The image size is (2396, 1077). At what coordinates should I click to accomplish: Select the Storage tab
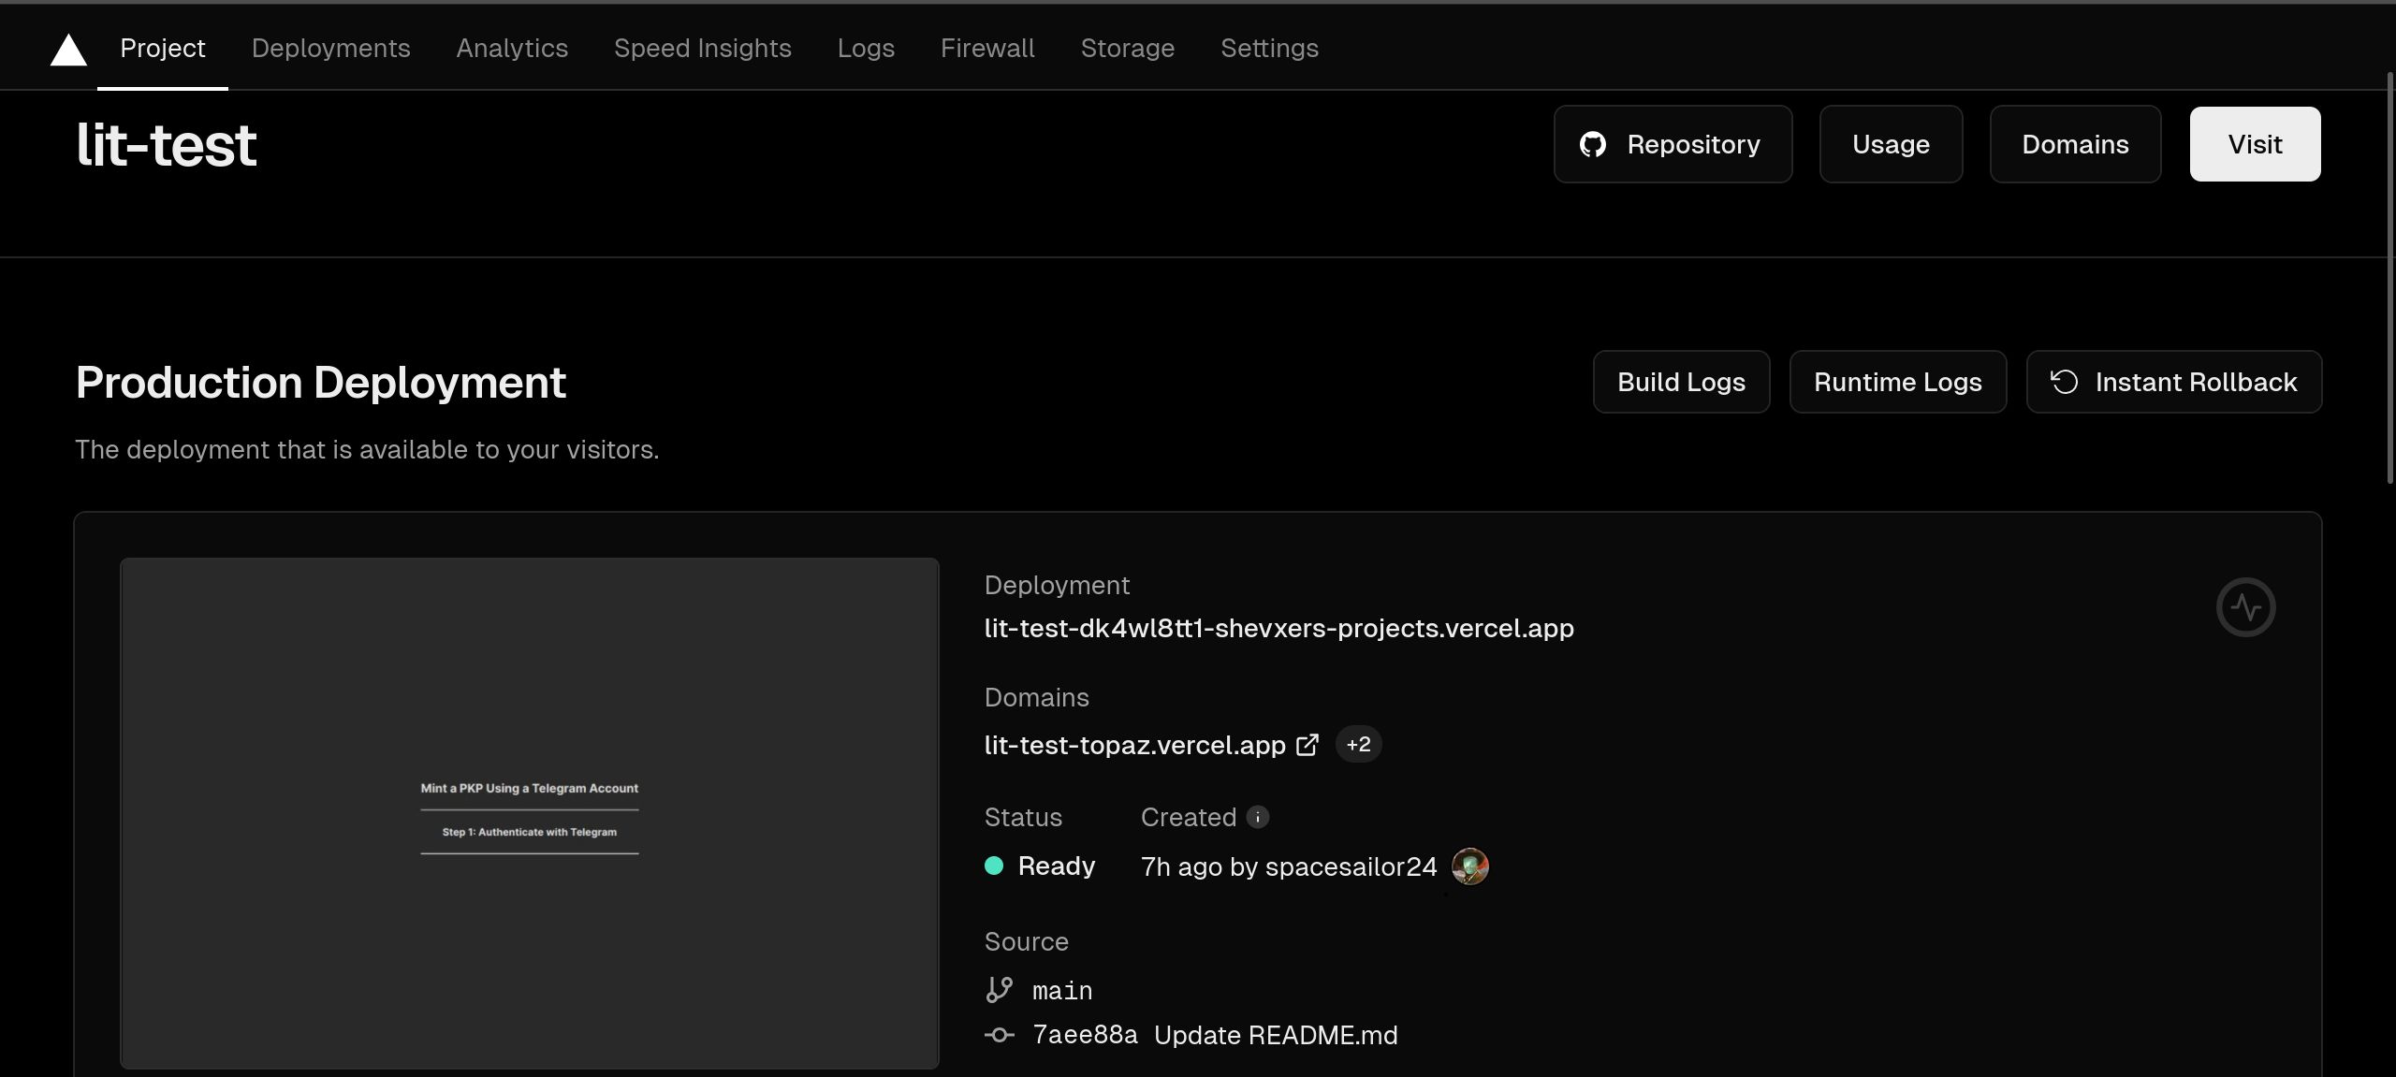point(1127,48)
